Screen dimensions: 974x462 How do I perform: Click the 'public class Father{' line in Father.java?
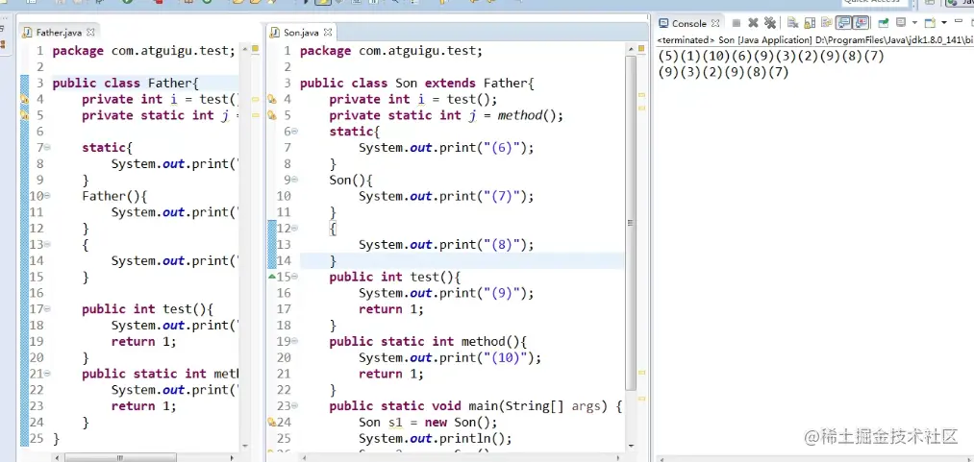click(125, 84)
